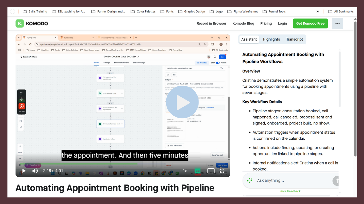Viewport: 364px width, 204px height.
Task: Click the caption text 'the appointment. And then five minutes'
Action: (x=125, y=155)
